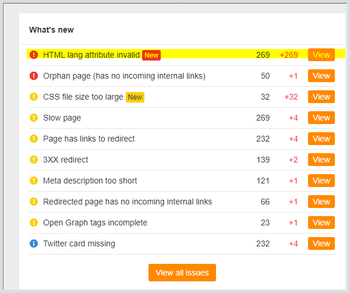Click yellow New badge on CSS file row
Viewport: 350px width, 293px height.
135,97
